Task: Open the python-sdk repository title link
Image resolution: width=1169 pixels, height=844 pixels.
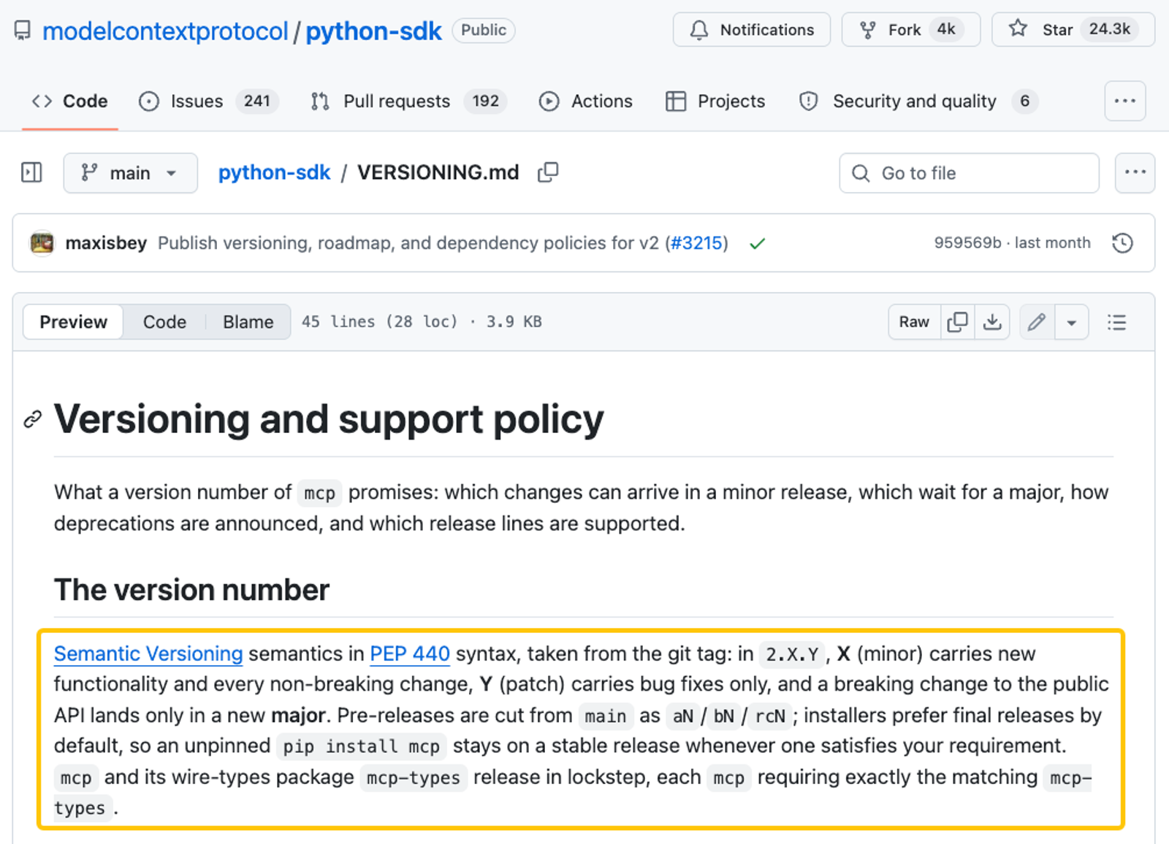Action: (373, 31)
